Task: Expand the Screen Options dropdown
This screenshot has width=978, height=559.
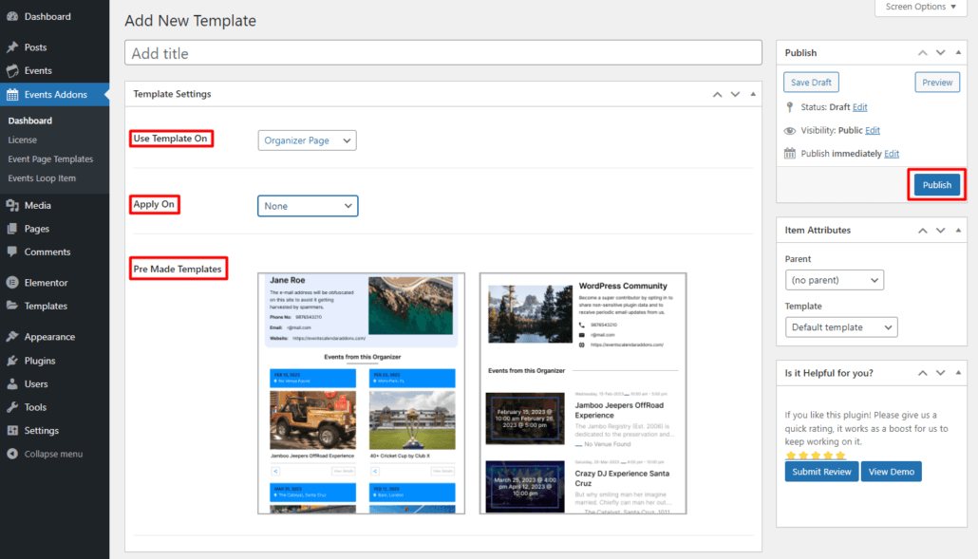Action: point(920,8)
